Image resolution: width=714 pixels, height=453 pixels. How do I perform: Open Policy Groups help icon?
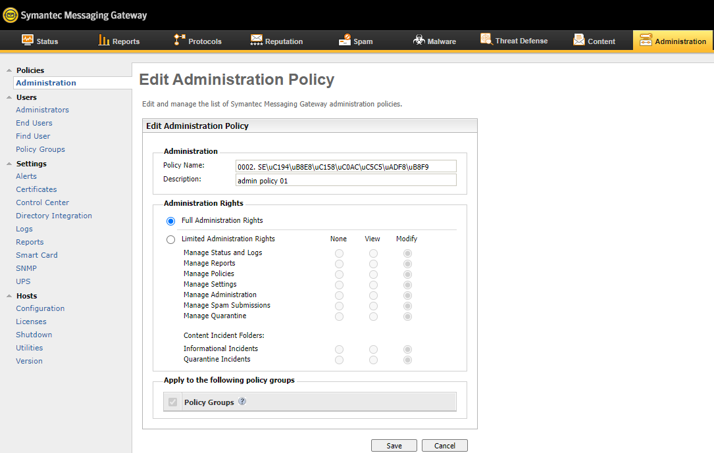(242, 401)
